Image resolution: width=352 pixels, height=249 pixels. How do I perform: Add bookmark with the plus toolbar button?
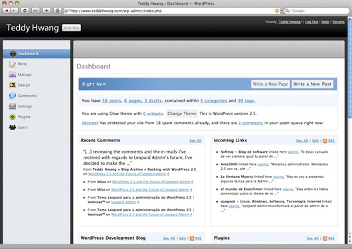(46, 11)
